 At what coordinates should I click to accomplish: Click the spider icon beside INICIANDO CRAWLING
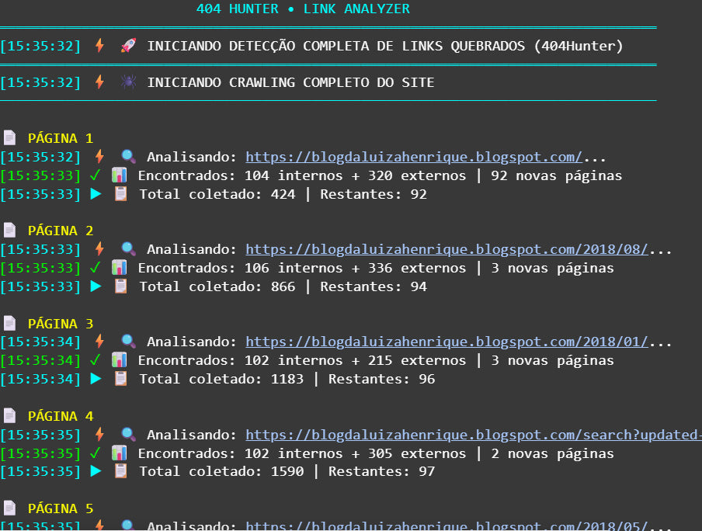tap(128, 82)
